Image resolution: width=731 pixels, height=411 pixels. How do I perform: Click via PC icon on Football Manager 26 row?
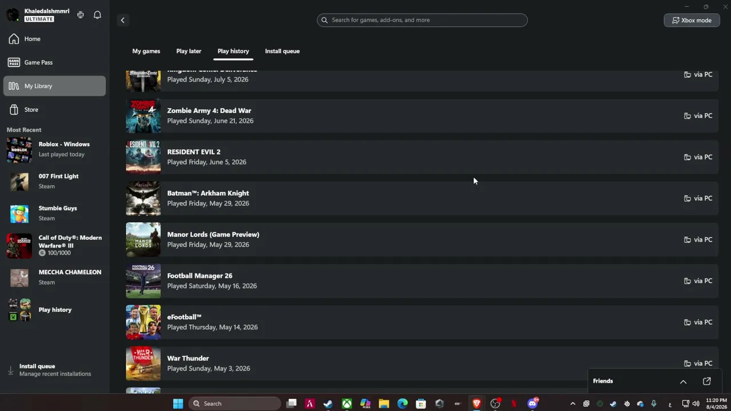[x=688, y=281]
